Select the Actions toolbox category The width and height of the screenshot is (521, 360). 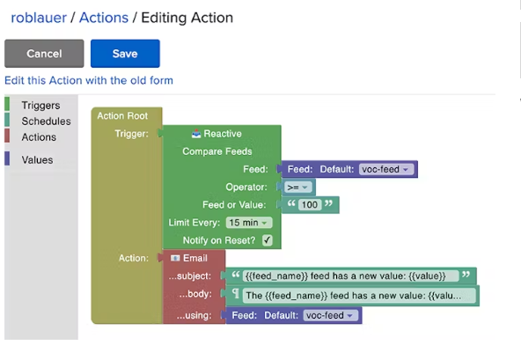[39, 137]
